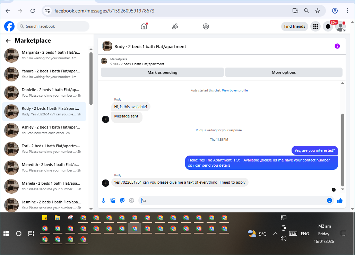
Task: Open View buyer profile link
Action: point(235,90)
